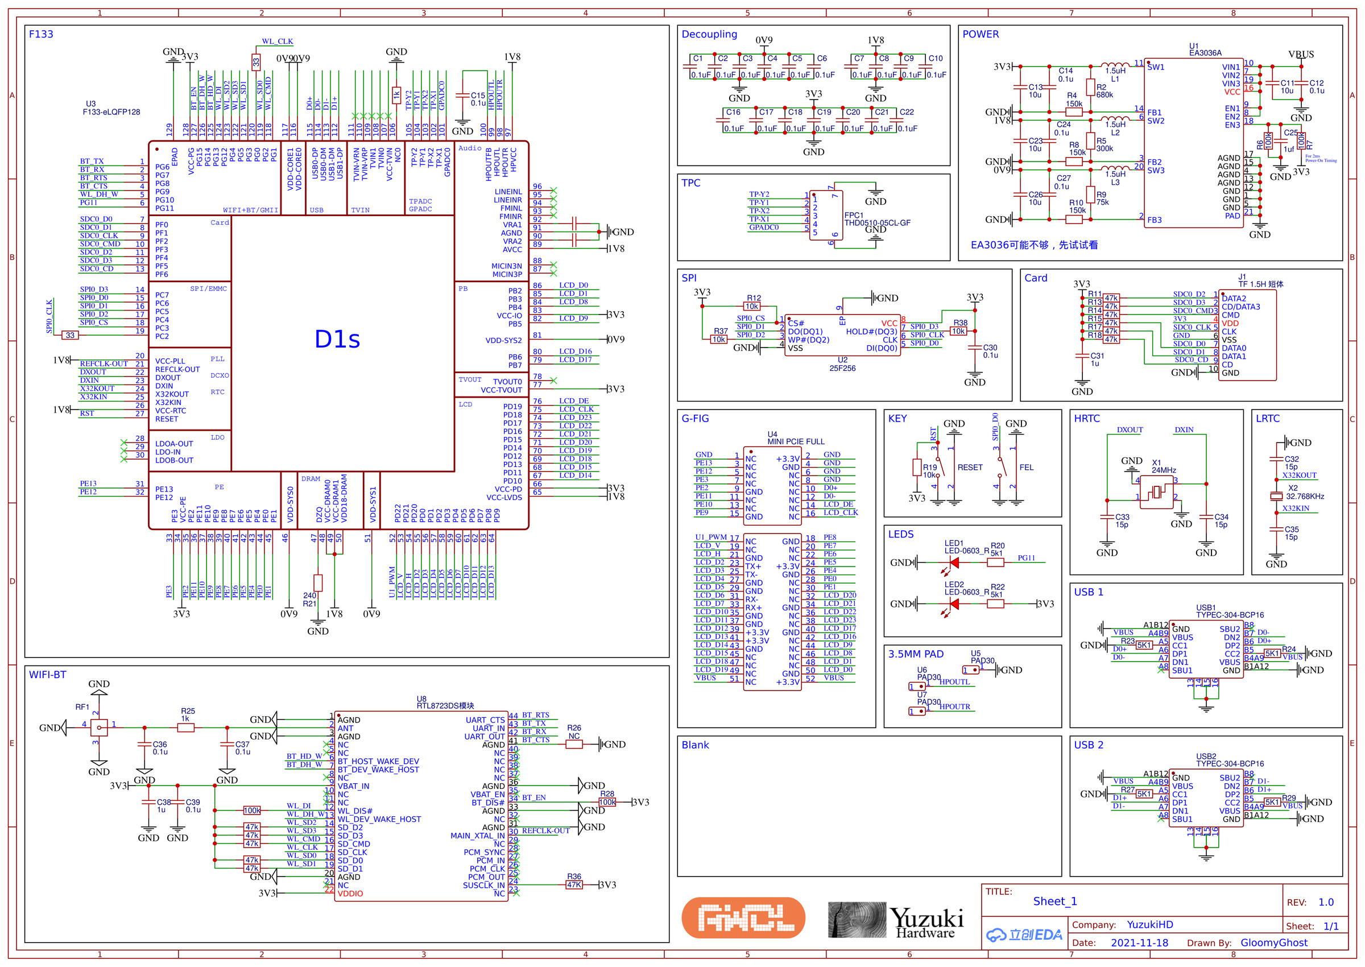
Task: Click the GloomyGhost drawn-by name
Action: click(x=1273, y=943)
